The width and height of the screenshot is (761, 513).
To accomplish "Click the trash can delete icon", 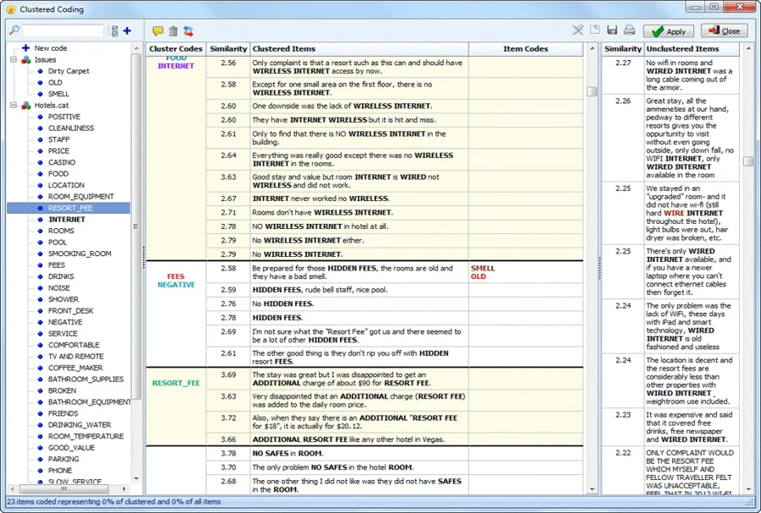I will pos(173,31).
